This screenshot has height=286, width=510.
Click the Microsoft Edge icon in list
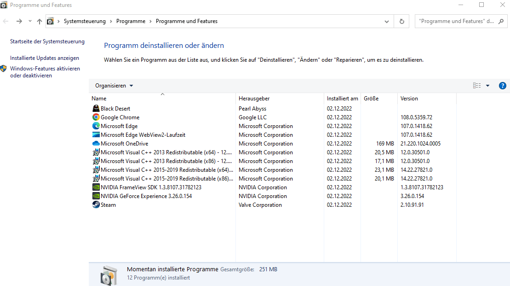(x=96, y=126)
